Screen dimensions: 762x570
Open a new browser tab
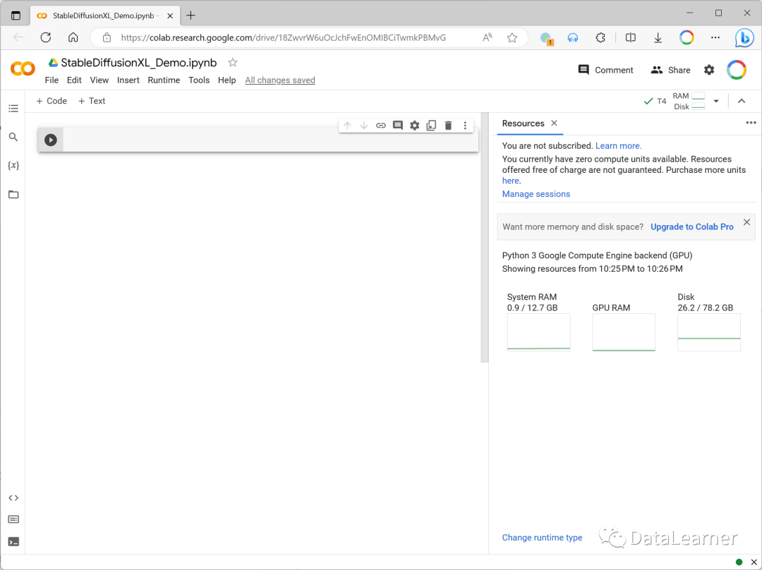[191, 16]
